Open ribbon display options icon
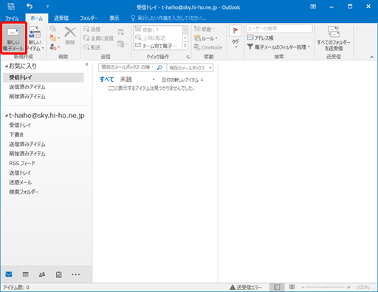 tap(313, 7)
